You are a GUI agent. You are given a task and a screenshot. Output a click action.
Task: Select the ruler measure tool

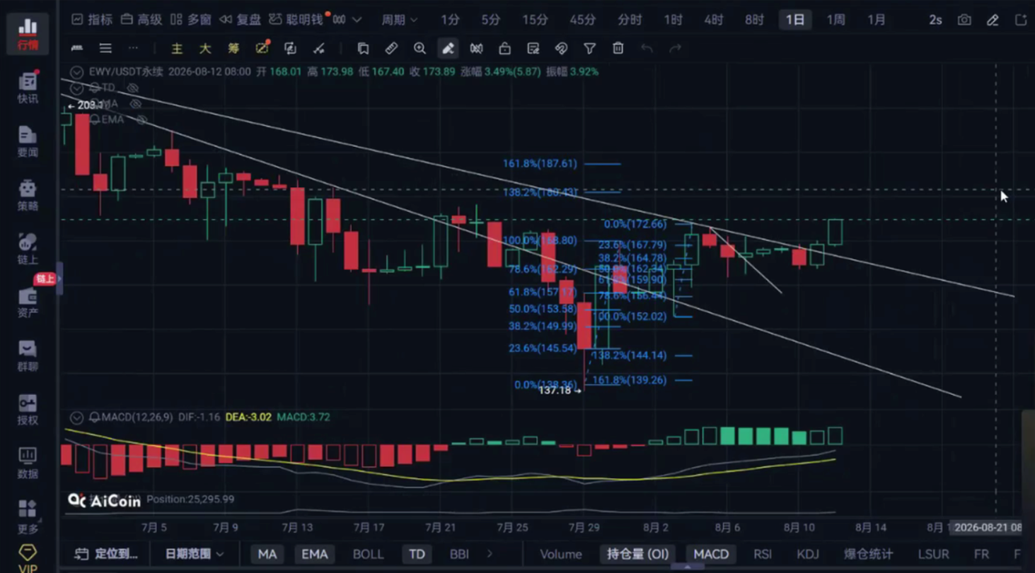[x=391, y=48]
